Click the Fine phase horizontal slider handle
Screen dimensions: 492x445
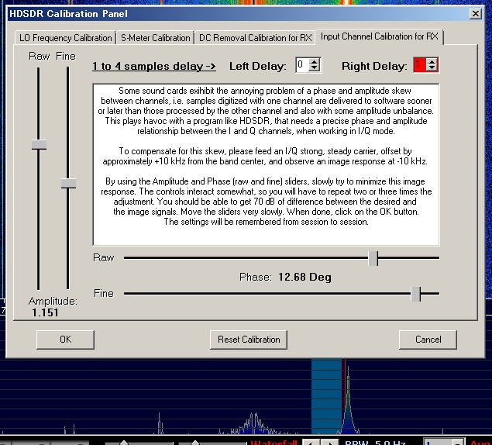pyautogui.click(x=416, y=294)
